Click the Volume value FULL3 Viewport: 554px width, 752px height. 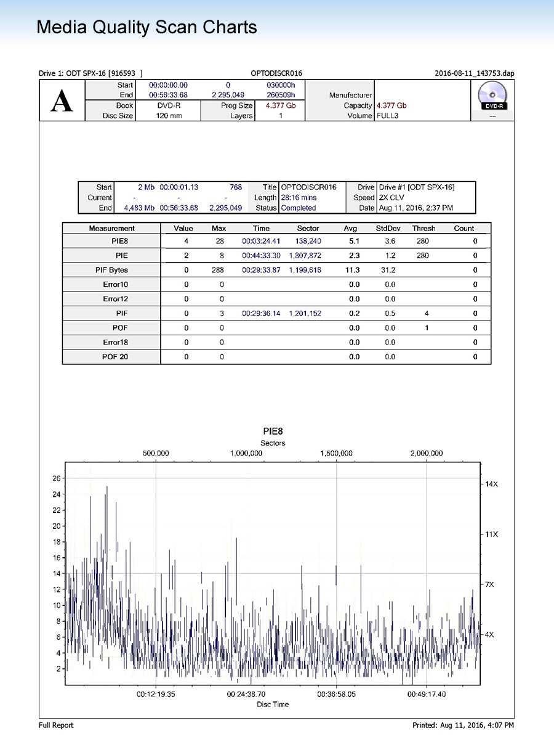point(387,116)
